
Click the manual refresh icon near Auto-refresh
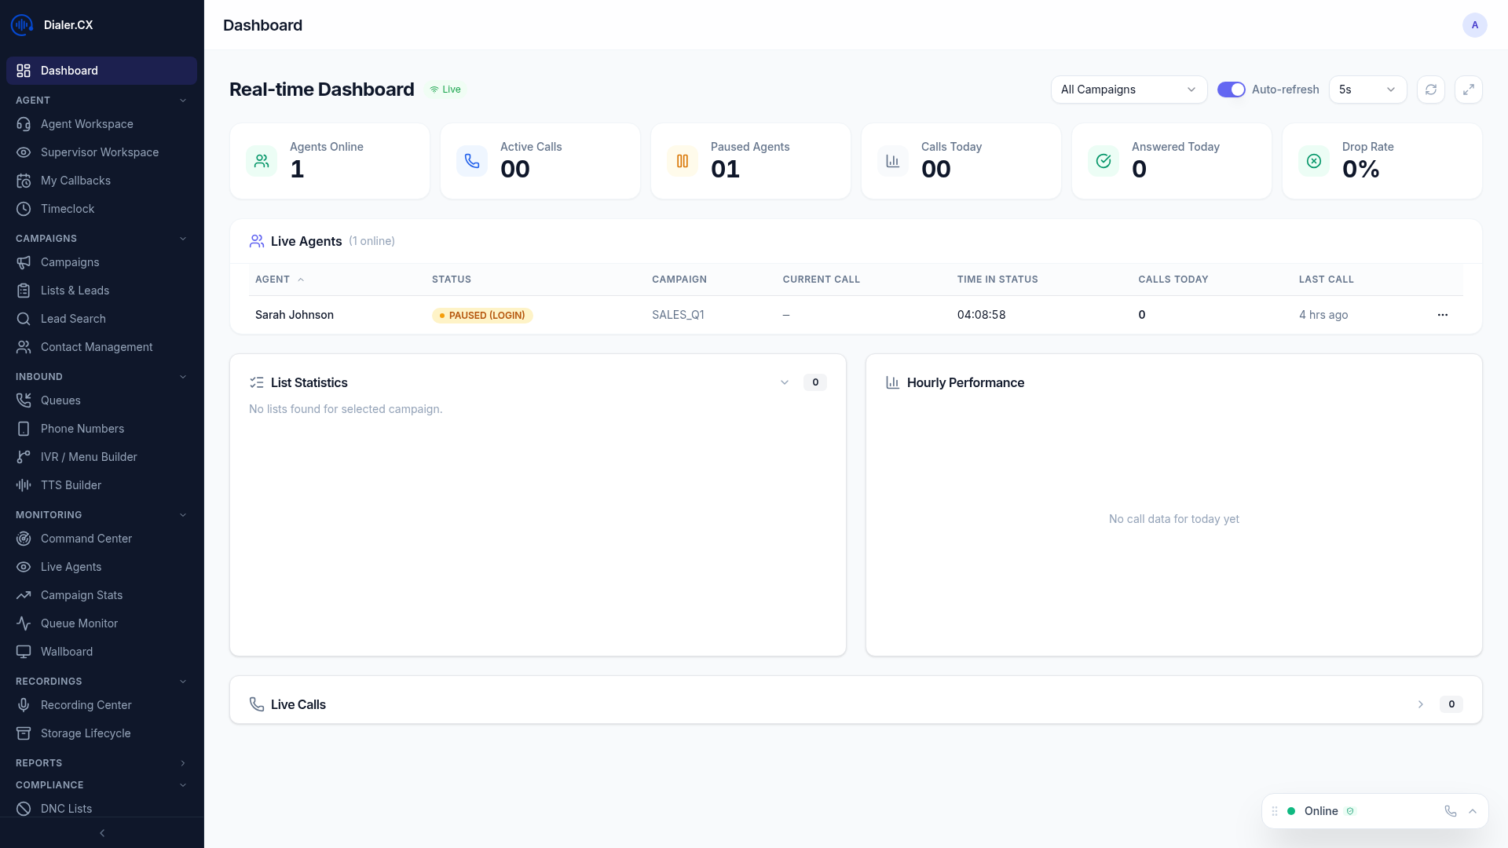click(x=1430, y=90)
